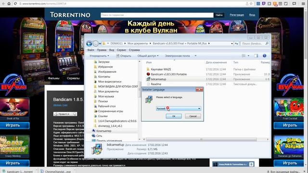Click the Explorer Back arrow button

[89, 44]
